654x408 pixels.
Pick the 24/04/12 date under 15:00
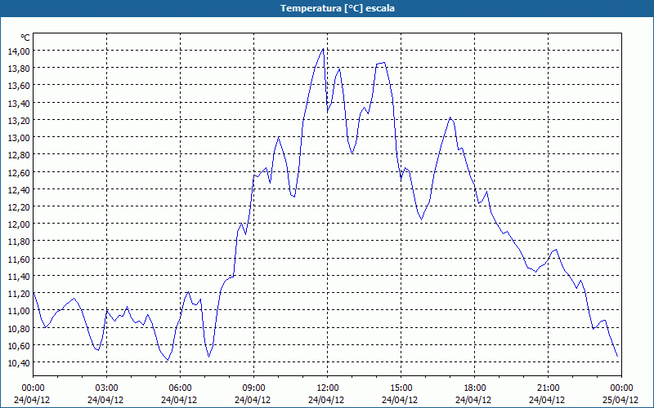click(x=400, y=400)
